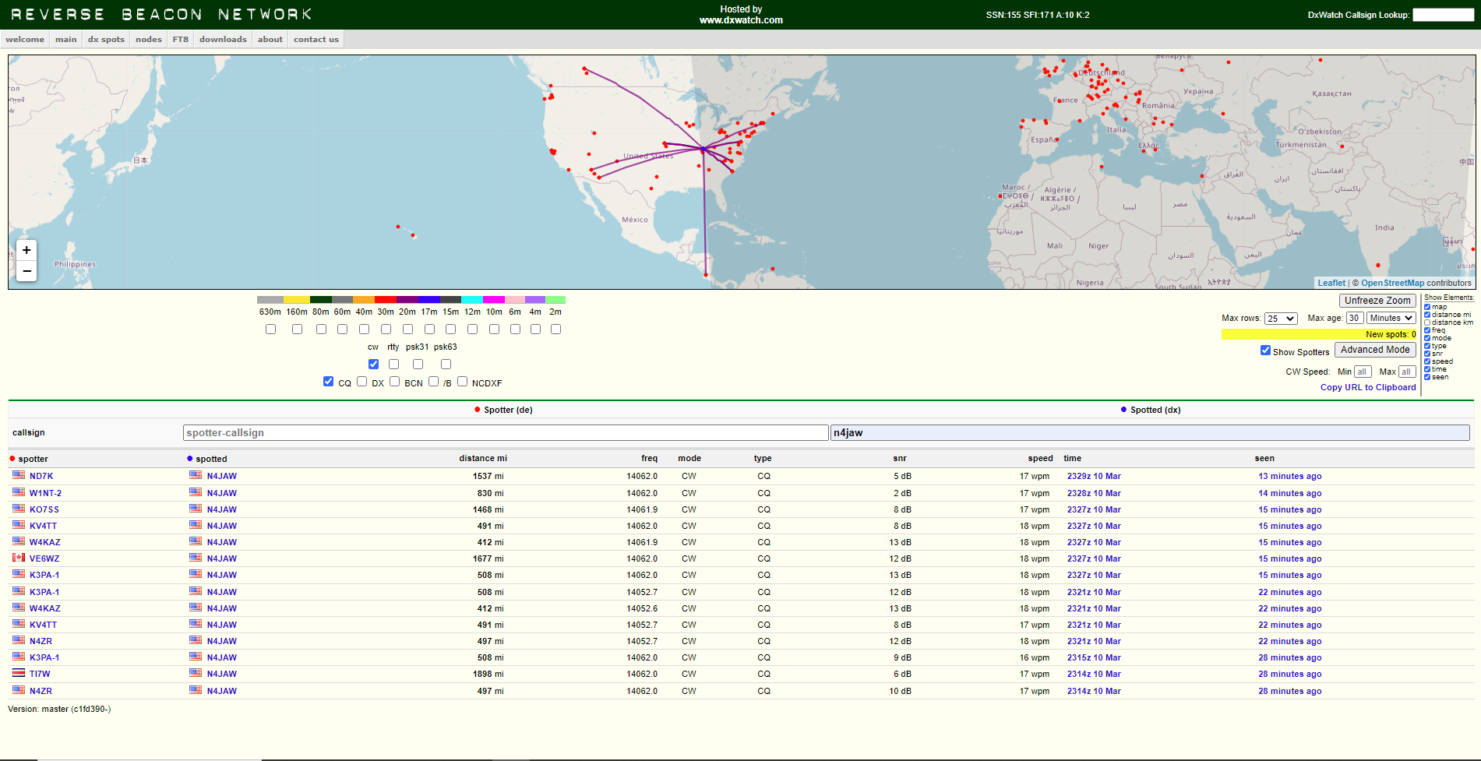
Task: Focus the spotted callsign field containing n4jaw
Action: (x=1150, y=432)
